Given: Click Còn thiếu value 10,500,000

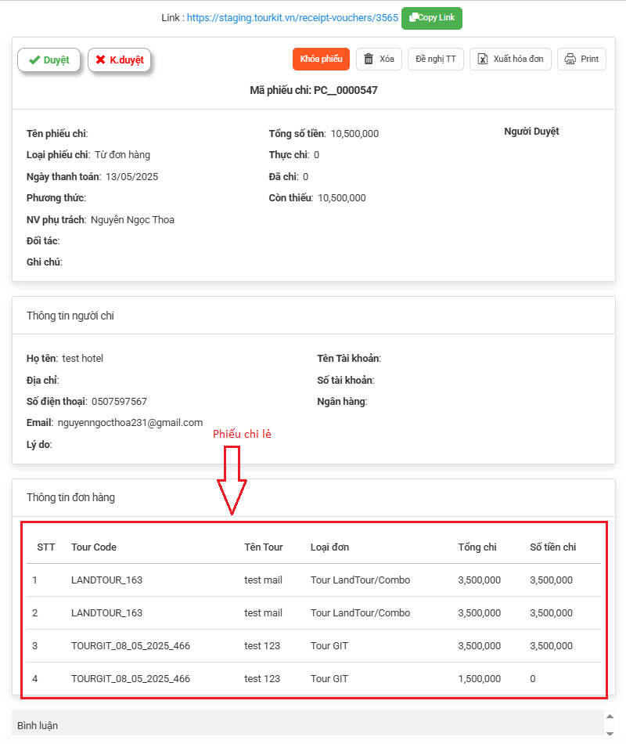Looking at the screenshot, I should 341,198.
